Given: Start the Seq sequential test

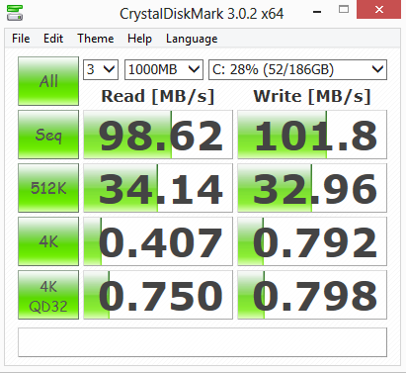Looking at the screenshot, I should point(48,135).
